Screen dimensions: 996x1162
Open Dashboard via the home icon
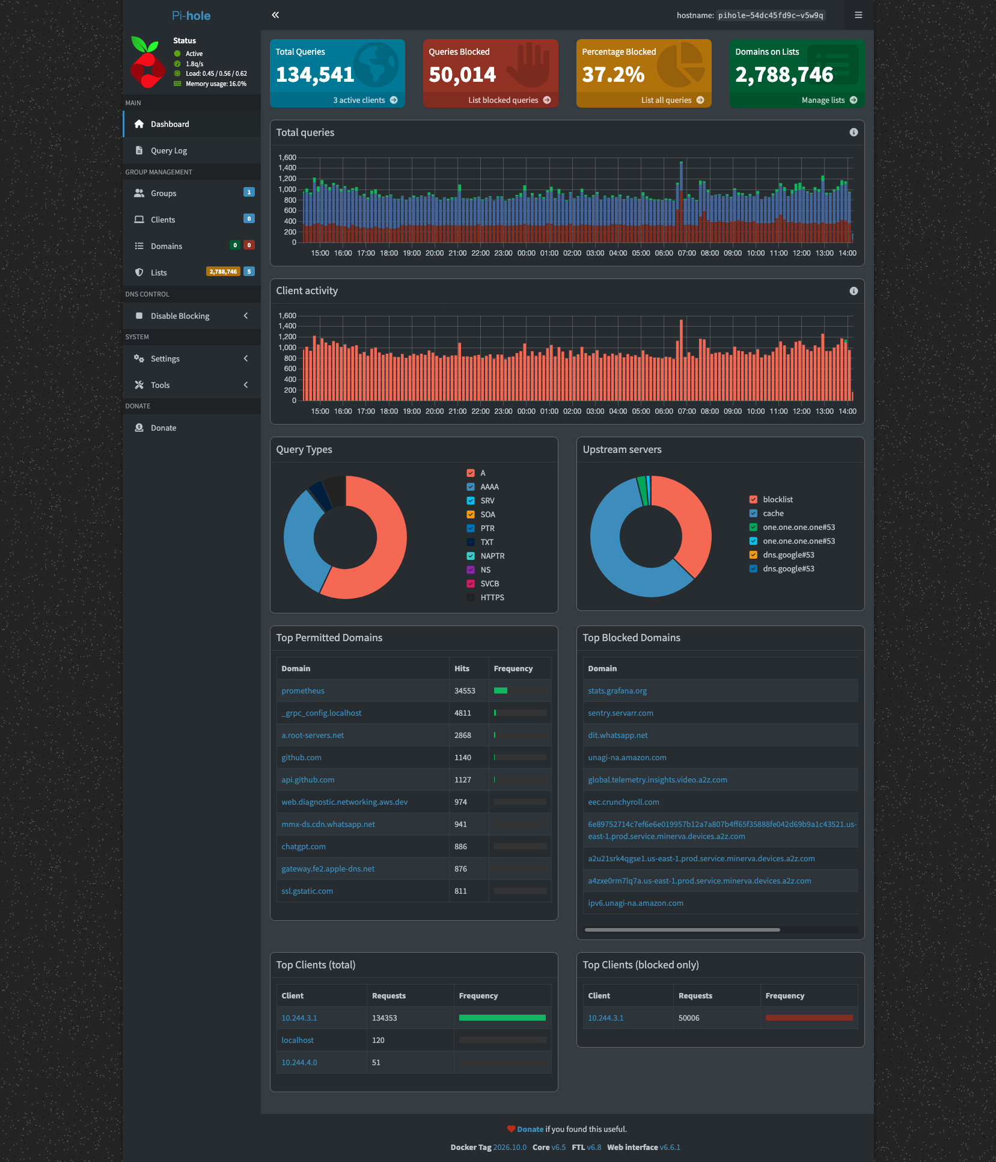[x=139, y=124]
